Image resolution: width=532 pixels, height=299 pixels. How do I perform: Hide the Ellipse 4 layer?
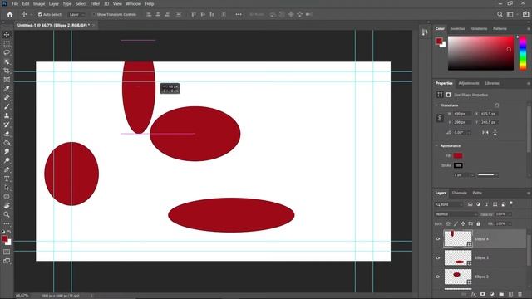coord(438,239)
